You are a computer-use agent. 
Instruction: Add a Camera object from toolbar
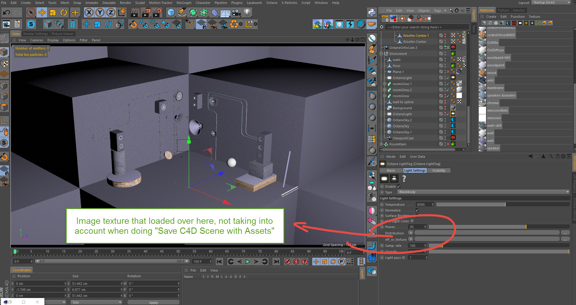pyautogui.click(x=236, y=13)
